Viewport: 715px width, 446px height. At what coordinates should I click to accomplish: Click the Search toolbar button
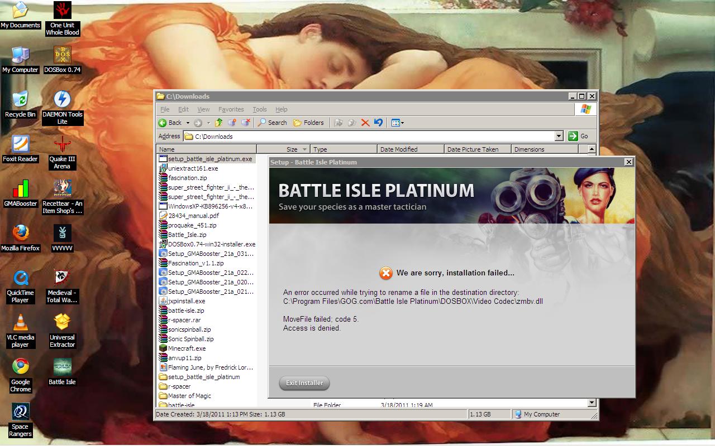tap(272, 123)
